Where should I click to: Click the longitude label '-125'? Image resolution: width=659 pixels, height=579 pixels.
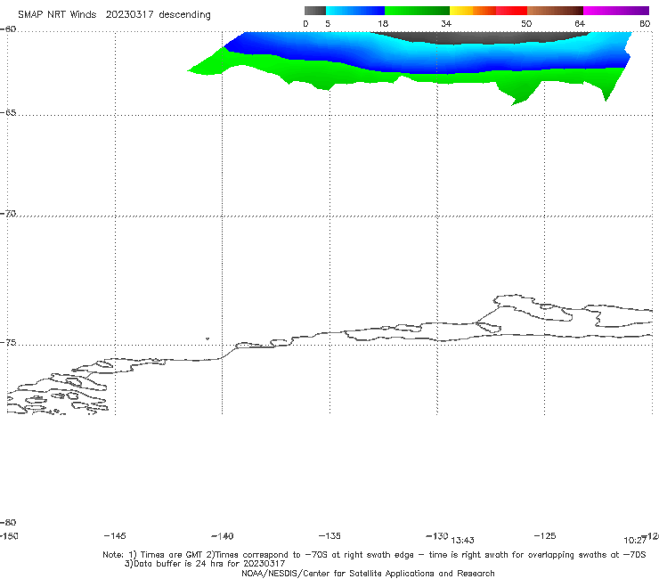[545, 535]
